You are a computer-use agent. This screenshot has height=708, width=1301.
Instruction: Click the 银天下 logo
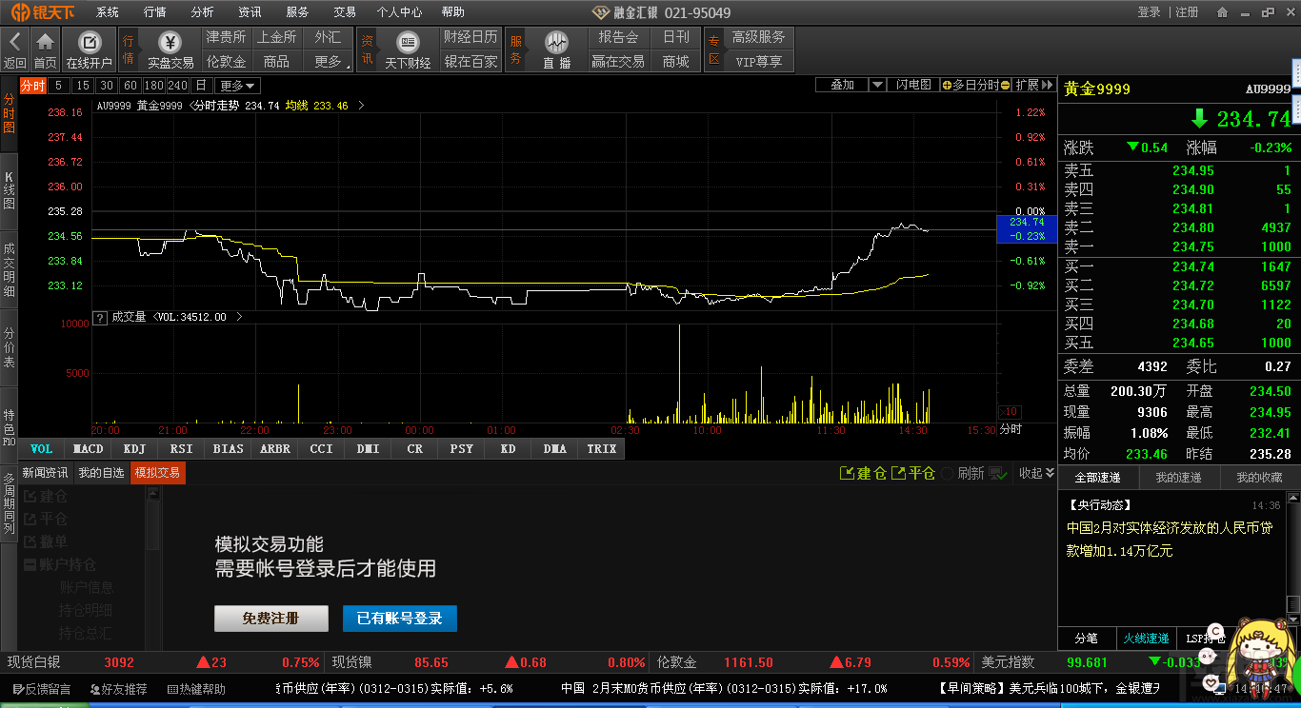point(42,12)
